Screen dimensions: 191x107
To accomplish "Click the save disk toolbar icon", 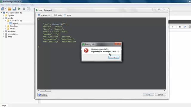I will tap(14, 9).
